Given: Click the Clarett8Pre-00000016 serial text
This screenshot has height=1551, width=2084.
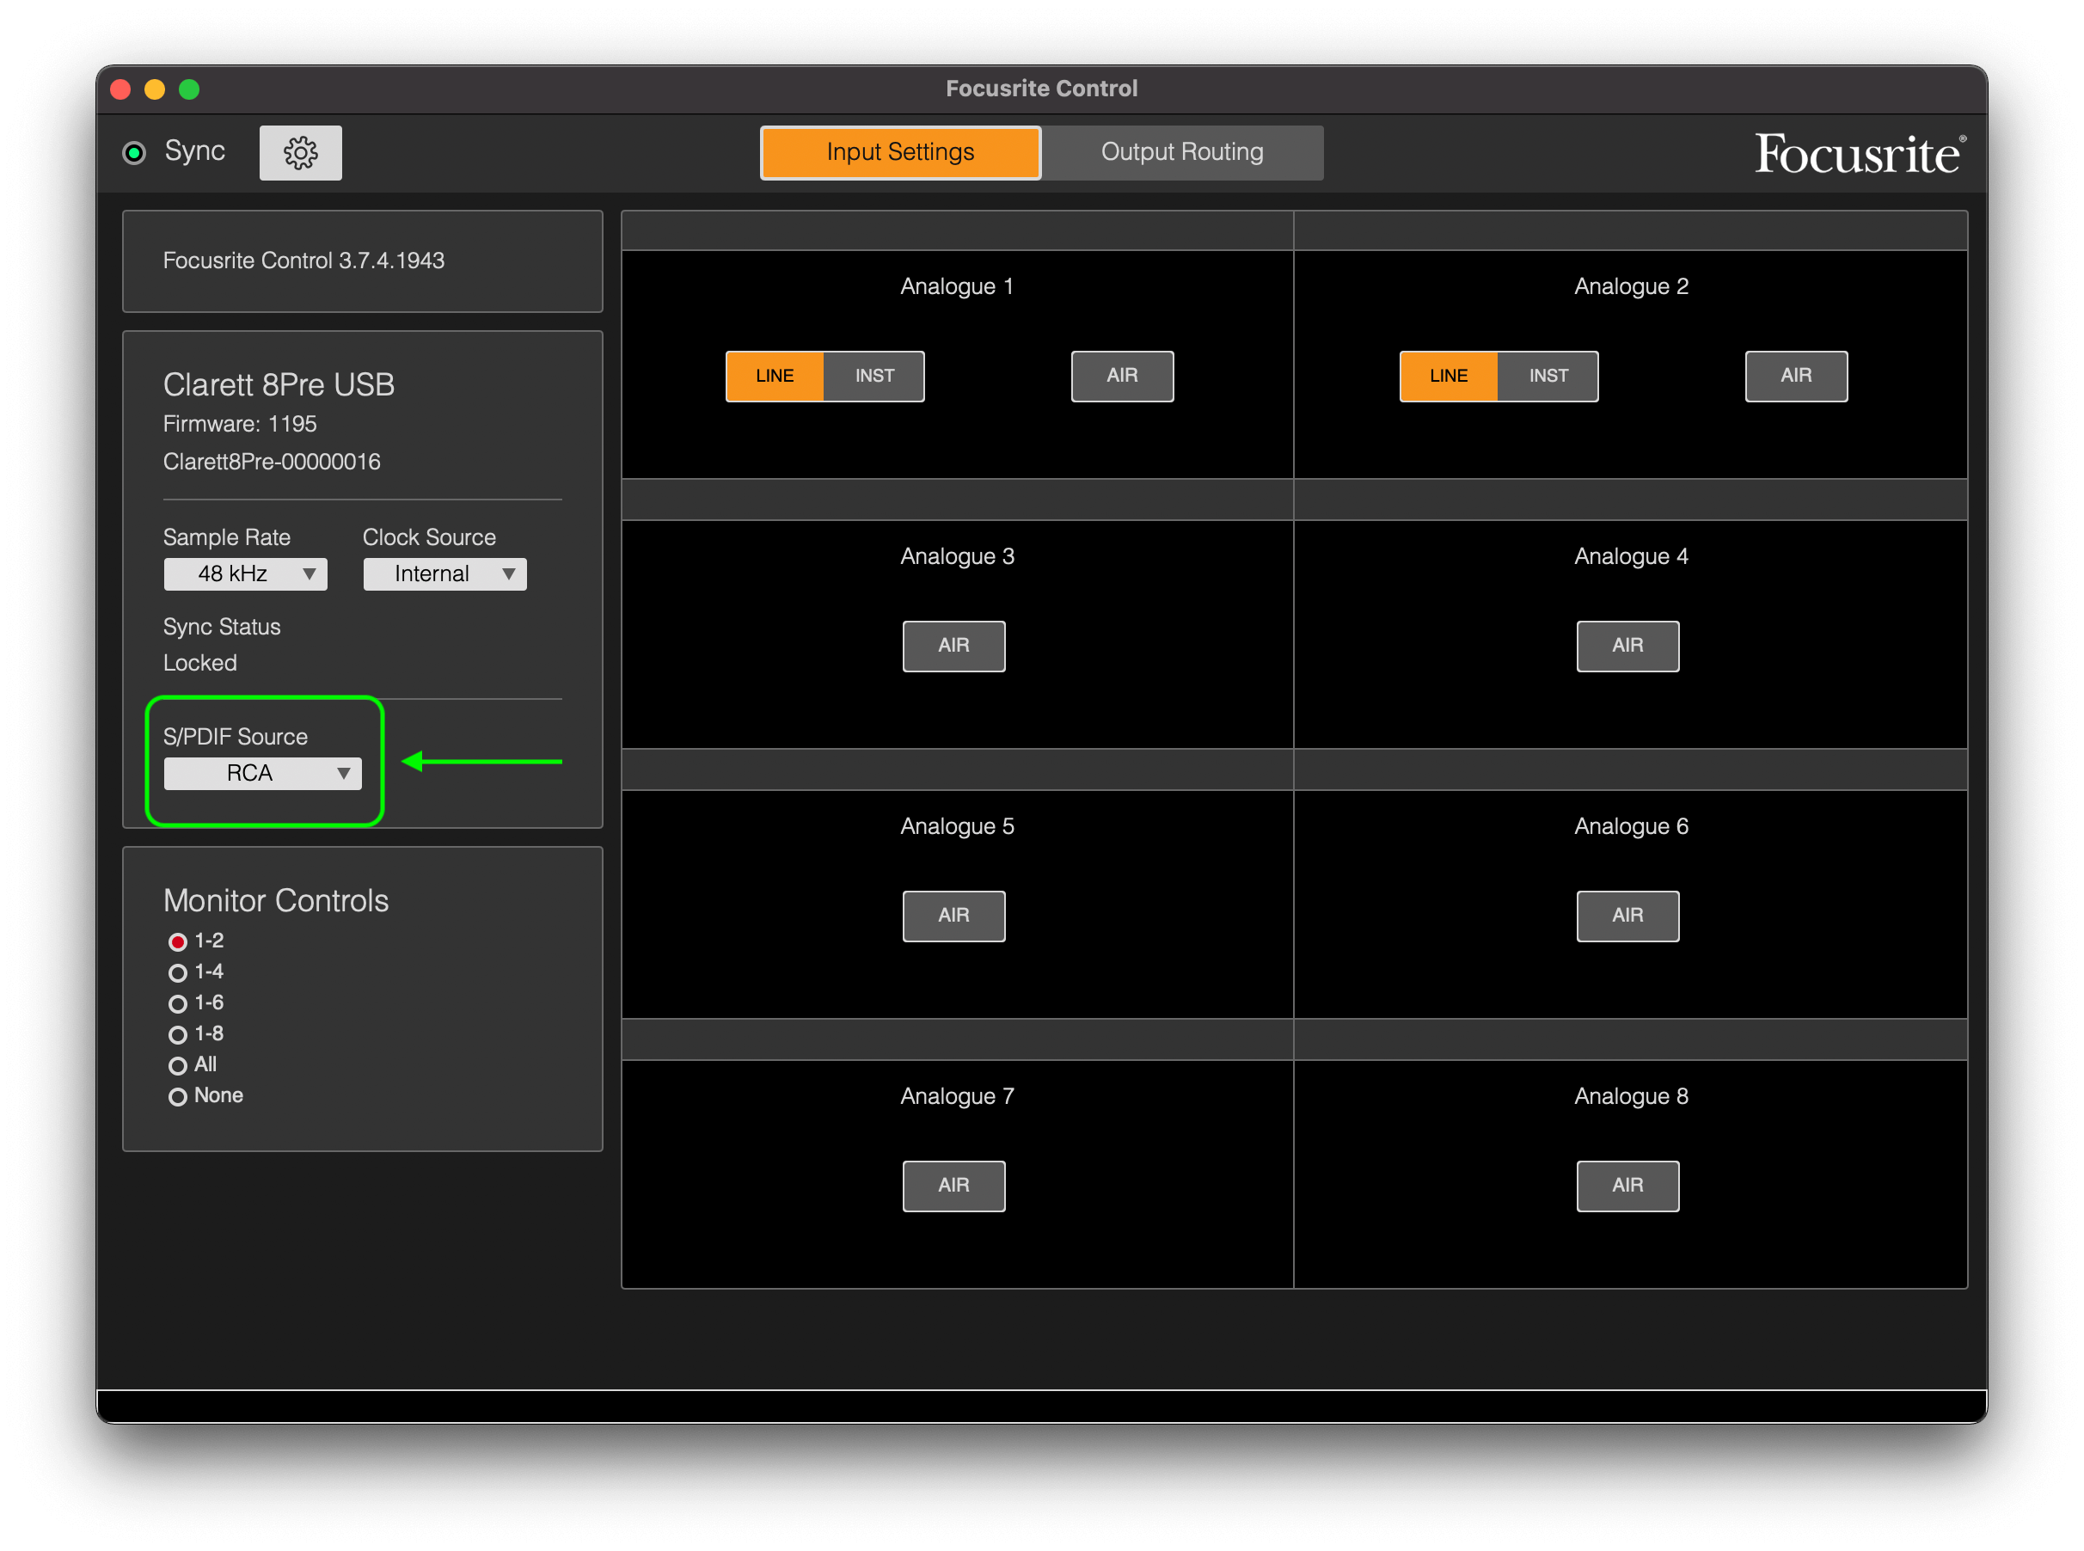Looking at the screenshot, I should coord(273,461).
